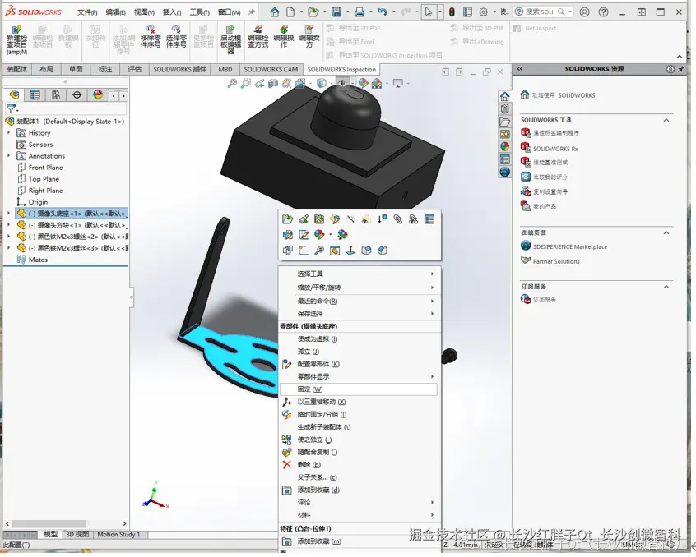Open the 3DEXPERIENCE Marketplace link
Viewport: 696px width, 557px height.
[x=570, y=246]
